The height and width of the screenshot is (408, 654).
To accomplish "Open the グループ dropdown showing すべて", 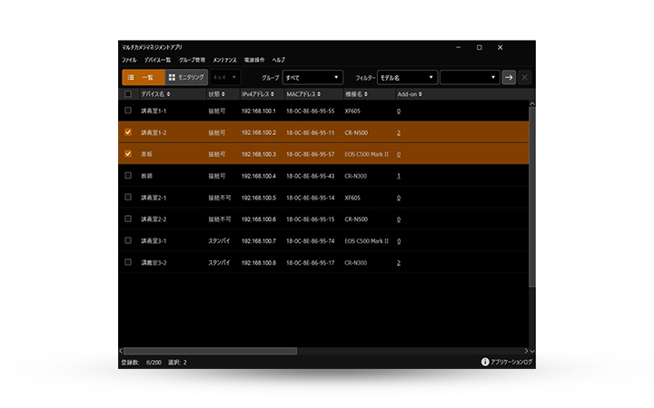I will 312,78.
